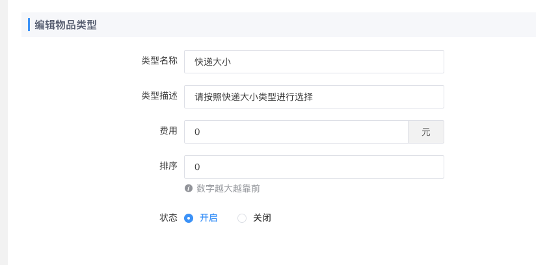Focus the 类型名称 input containing 快递大小

(x=314, y=62)
